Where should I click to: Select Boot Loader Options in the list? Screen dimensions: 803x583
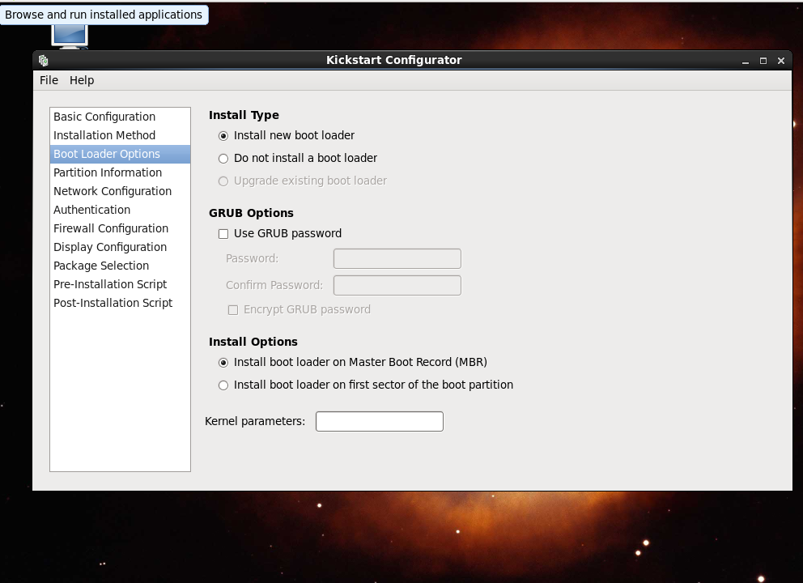coord(120,154)
